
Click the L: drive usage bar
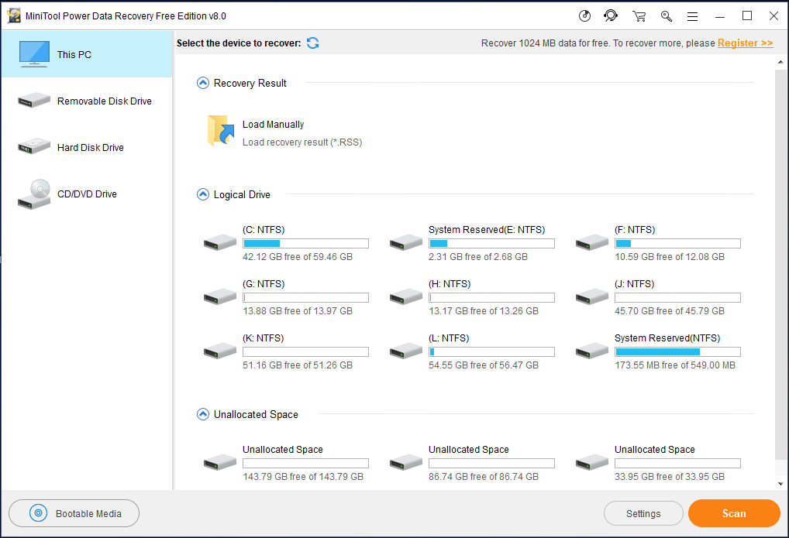tap(491, 352)
